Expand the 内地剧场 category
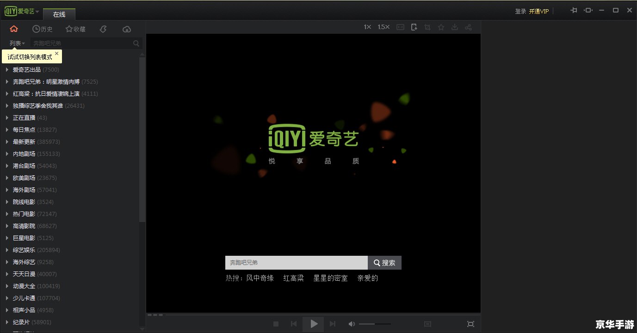637x333 pixels. tap(7, 154)
